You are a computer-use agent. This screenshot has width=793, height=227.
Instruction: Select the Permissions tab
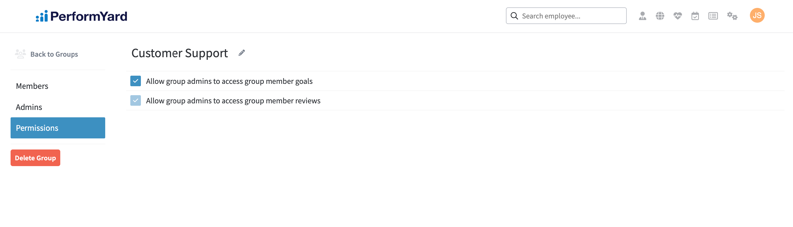58,128
